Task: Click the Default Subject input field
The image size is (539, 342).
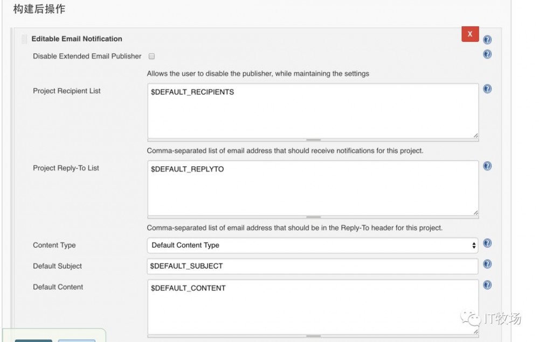Action: pyautogui.click(x=313, y=266)
